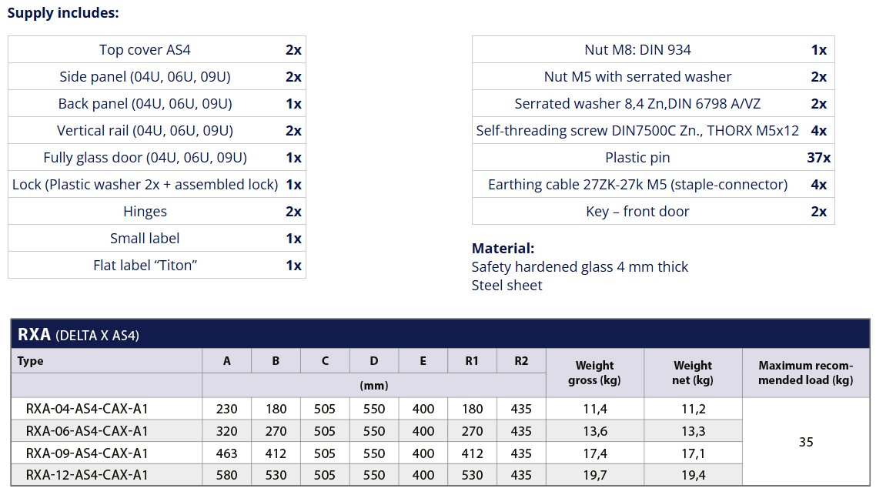Select the "Maximum recommended load (kg)" header
Screen dimensions: 876x495
coord(806,373)
